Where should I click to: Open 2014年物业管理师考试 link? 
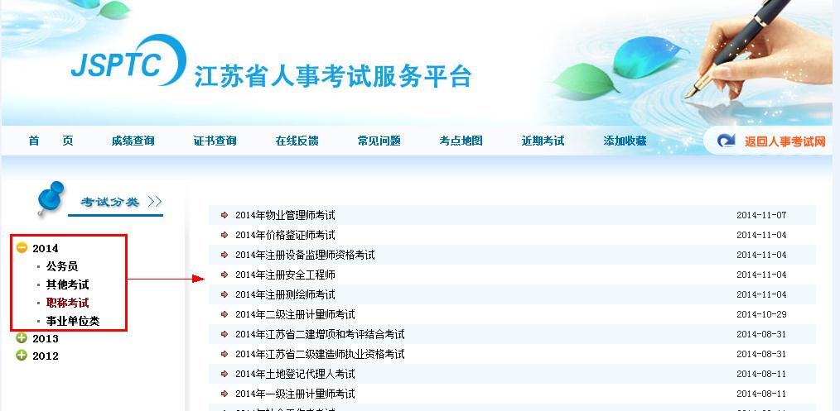point(285,215)
